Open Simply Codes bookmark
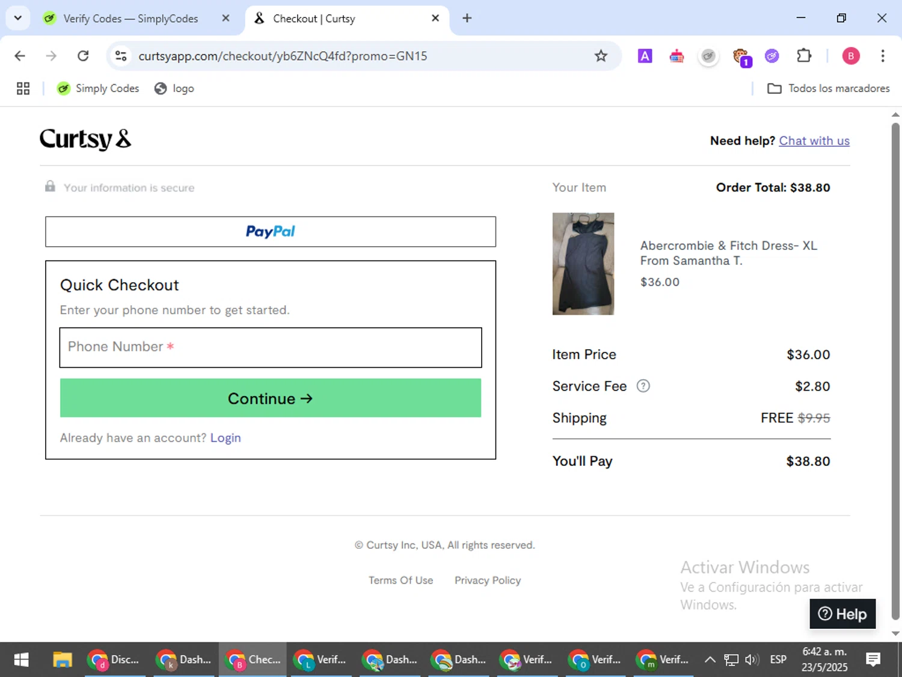Image resolution: width=902 pixels, height=677 pixels. (x=98, y=88)
